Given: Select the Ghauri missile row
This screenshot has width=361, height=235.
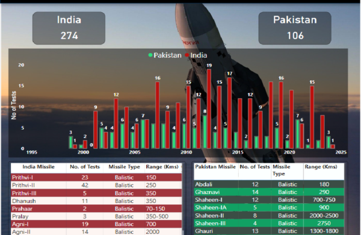Looking at the screenshot, I should [269, 231].
